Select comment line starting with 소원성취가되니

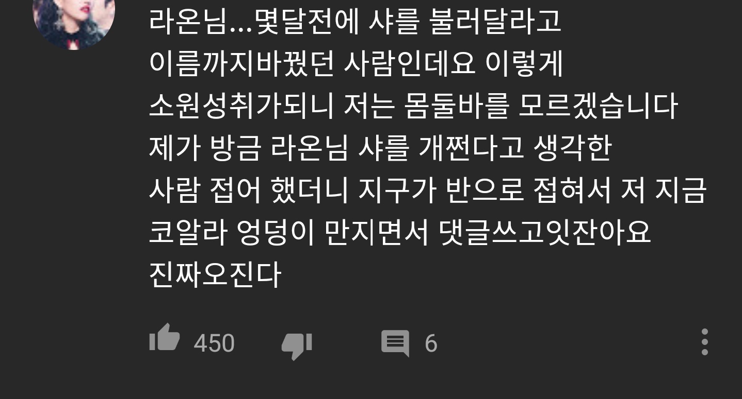(413, 107)
